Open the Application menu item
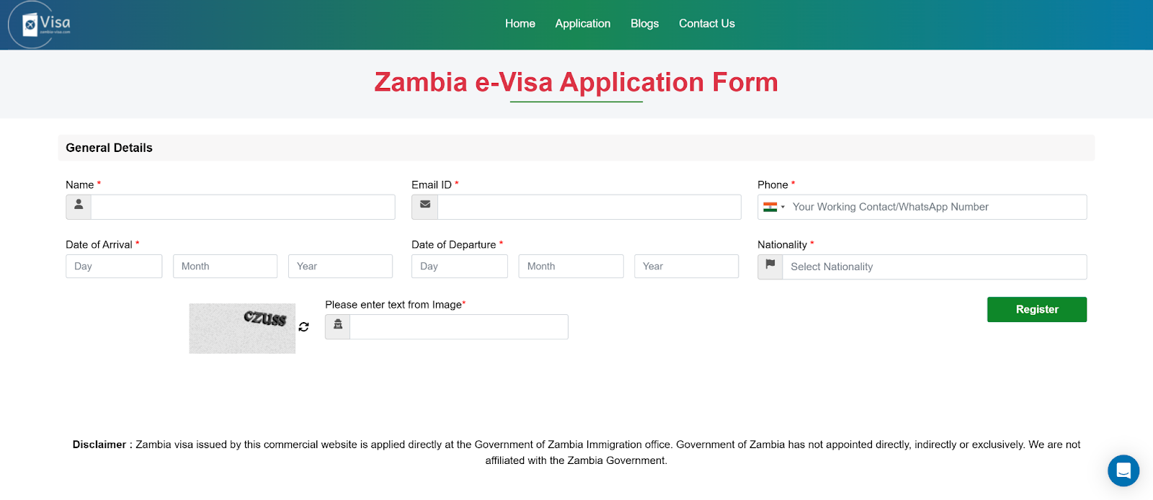Viewport: 1153px width, 500px height. click(x=582, y=24)
